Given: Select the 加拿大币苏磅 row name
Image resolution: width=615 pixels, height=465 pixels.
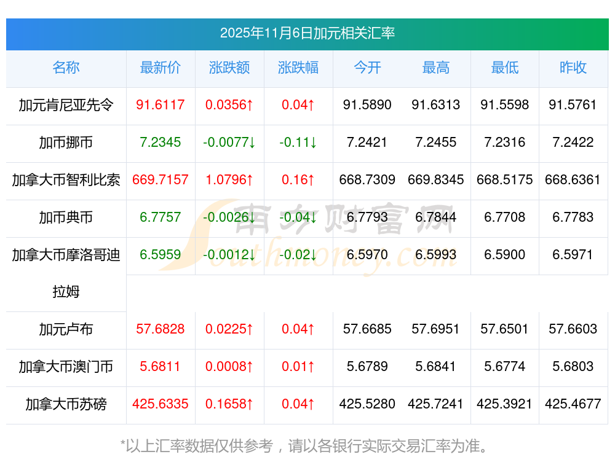Looking at the screenshot, I should click(66, 404).
